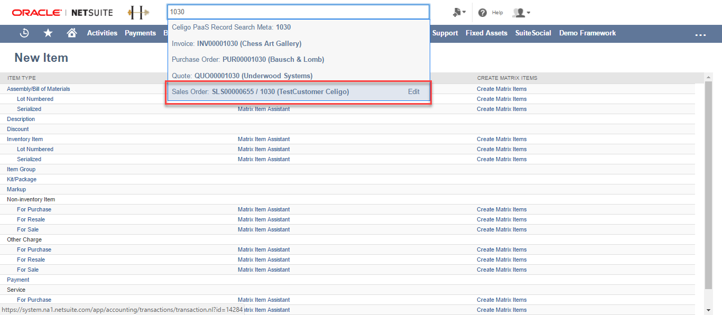
Task: Open the more menu ellipsis
Action: click(x=700, y=35)
